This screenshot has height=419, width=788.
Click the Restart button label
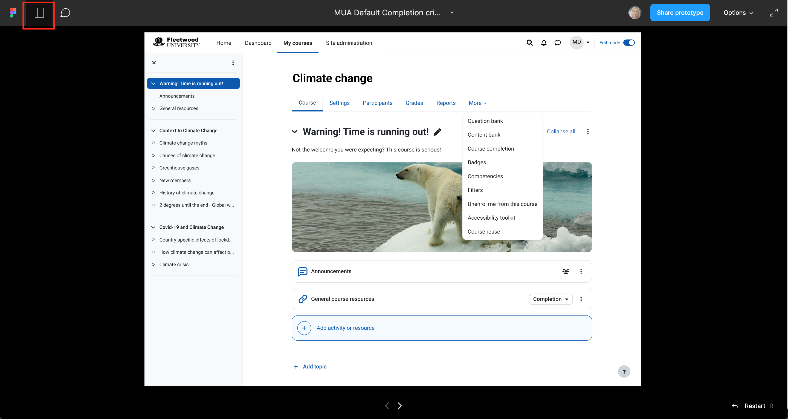(x=755, y=406)
